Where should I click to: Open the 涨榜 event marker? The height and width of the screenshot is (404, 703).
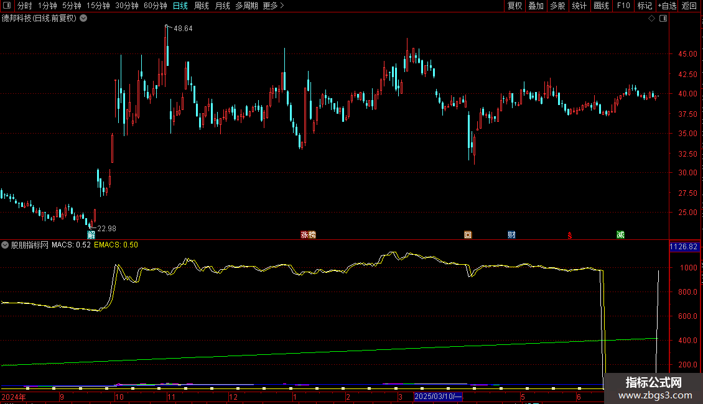pyautogui.click(x=308, y=235)
